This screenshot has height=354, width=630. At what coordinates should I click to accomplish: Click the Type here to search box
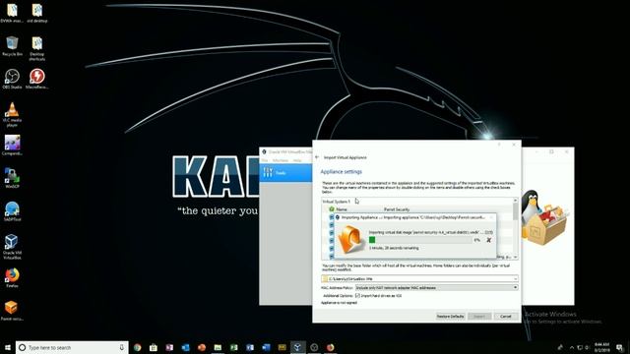(72, 347)
